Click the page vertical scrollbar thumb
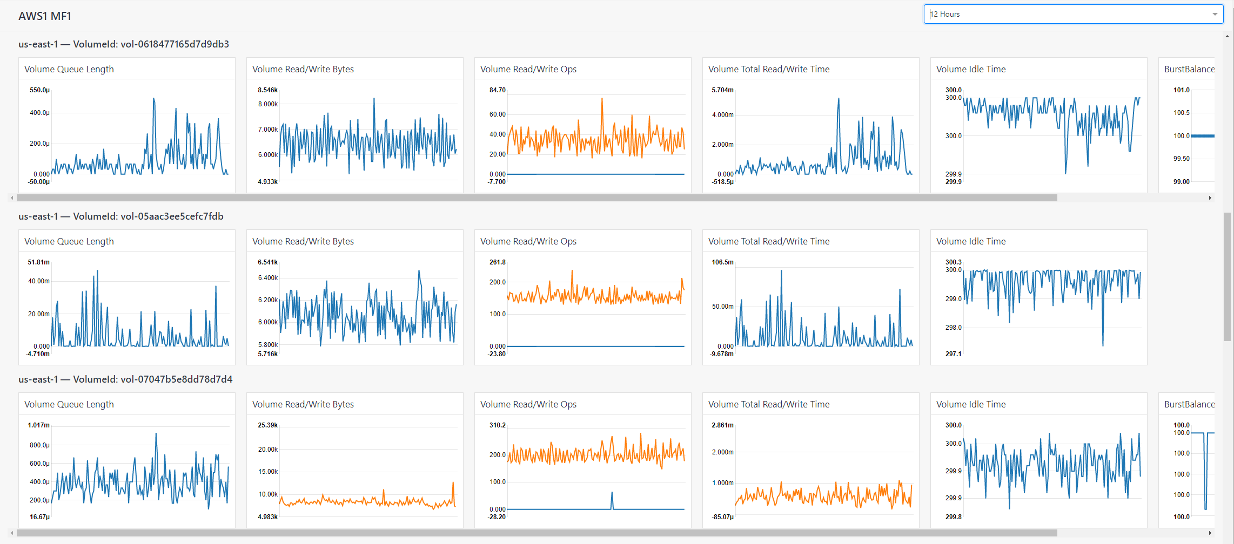 click(x=1227, y=277)
